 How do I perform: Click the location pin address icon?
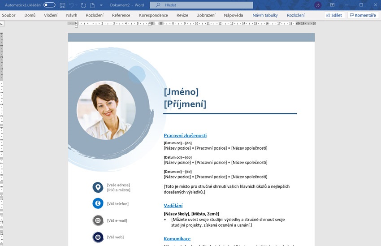tap(98, 187)
